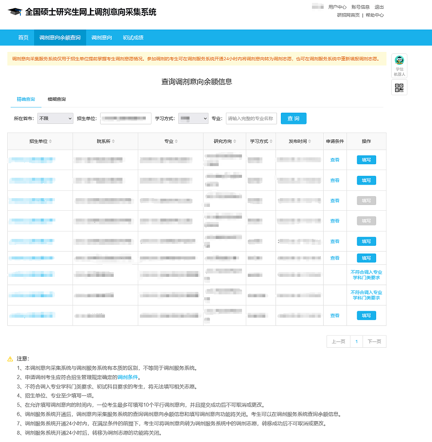This screenshot has width=432, height=442.
Task: Click 填写 button in the first row
Action: (366, 160)
